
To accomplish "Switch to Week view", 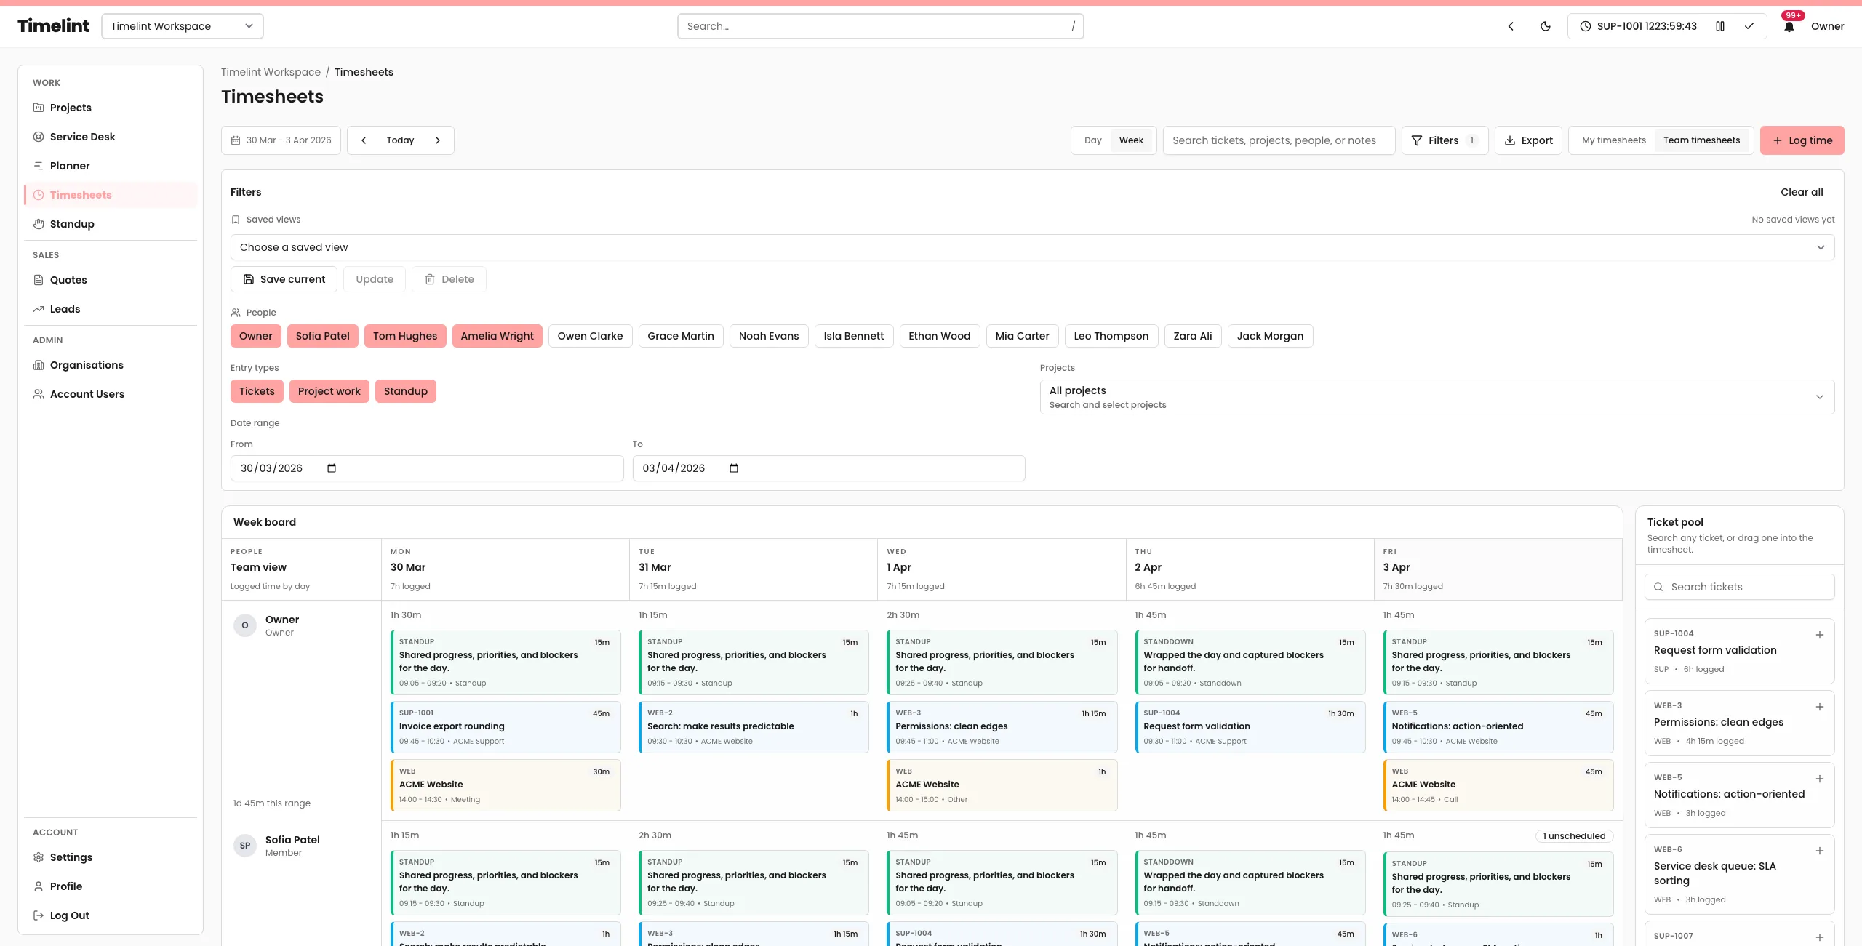I will coord(1131,140).
